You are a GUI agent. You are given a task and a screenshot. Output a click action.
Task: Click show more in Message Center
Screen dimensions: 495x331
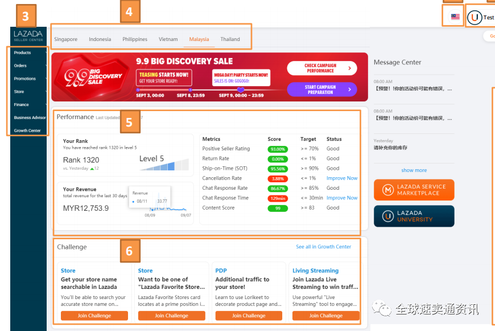pyautogui.click(x=414, y=170)
